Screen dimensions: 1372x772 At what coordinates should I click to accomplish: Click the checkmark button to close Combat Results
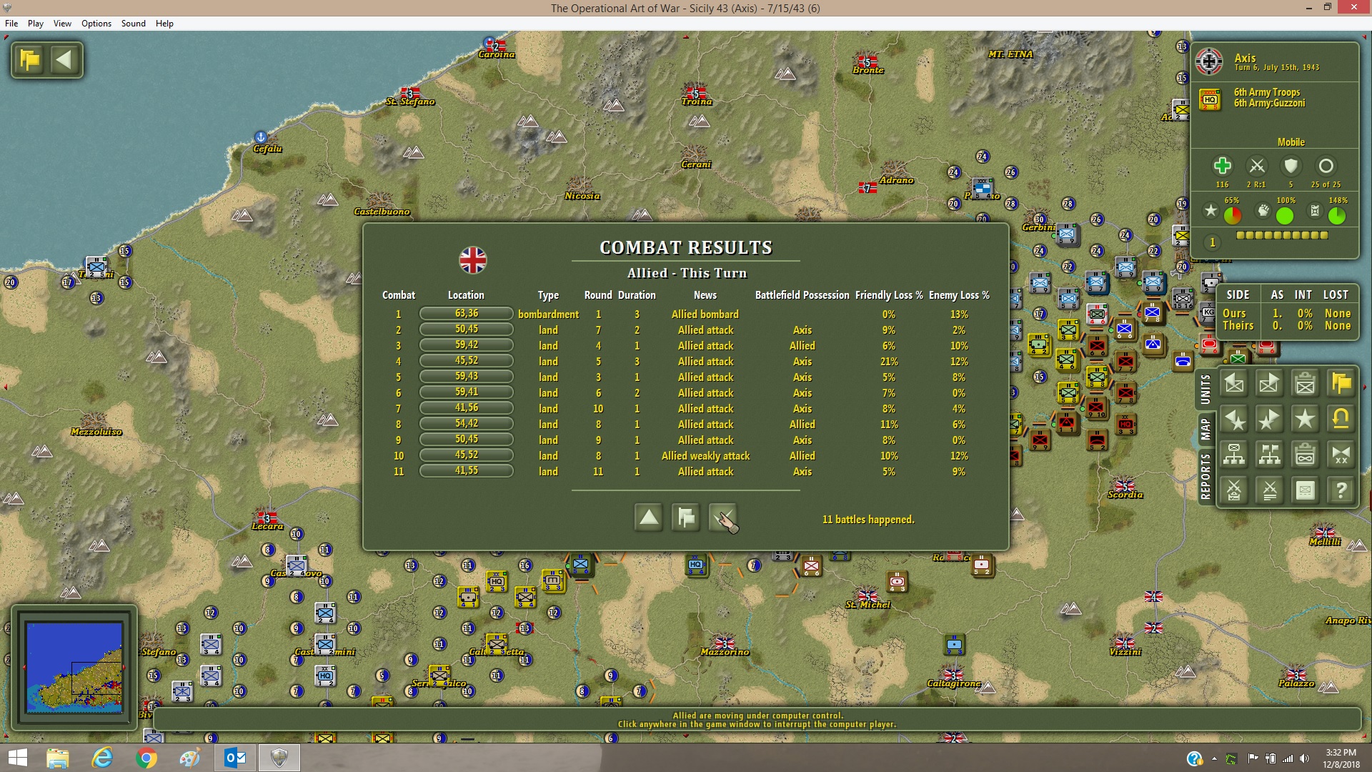722,518
